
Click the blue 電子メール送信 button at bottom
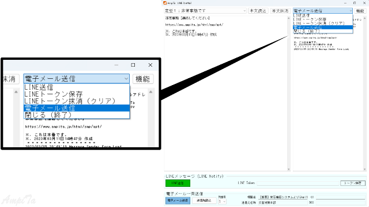coord(178,201)
